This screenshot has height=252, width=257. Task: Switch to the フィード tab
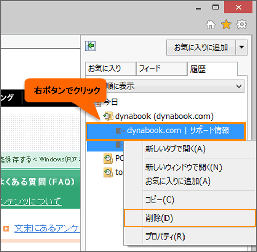click(x=161, y=68)
